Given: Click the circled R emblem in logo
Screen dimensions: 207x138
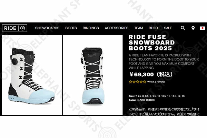Looking at the screenshot, I should coord(22,28).
